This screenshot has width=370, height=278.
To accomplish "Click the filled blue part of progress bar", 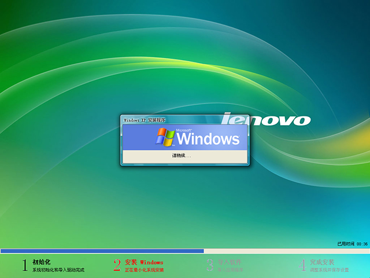I will 102,251.
